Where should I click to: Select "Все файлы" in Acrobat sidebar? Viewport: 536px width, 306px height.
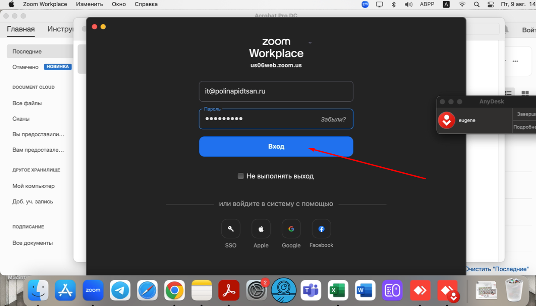[27, 103]
